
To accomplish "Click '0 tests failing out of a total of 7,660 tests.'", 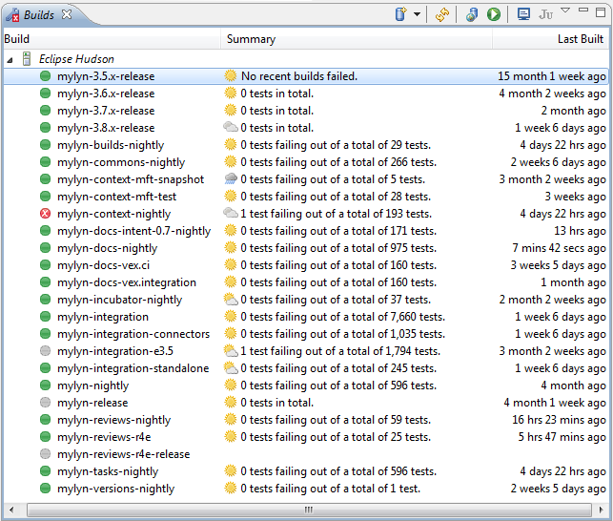I will click(342, 317).
